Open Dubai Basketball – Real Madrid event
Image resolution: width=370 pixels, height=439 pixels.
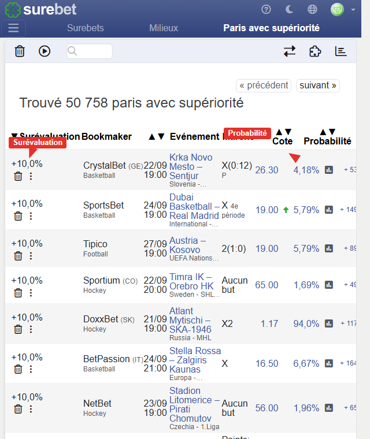point(194,206)
